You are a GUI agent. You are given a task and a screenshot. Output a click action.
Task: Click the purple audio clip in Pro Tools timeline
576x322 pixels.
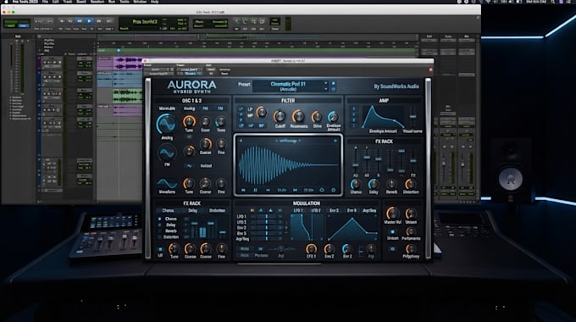(127, 64)
